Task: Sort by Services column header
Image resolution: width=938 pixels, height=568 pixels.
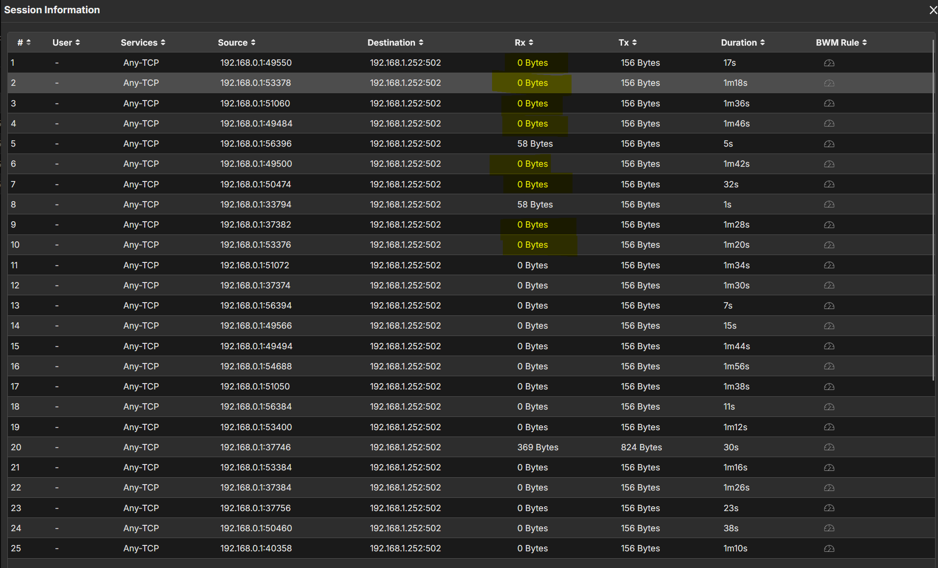Action: coord(143,43)
